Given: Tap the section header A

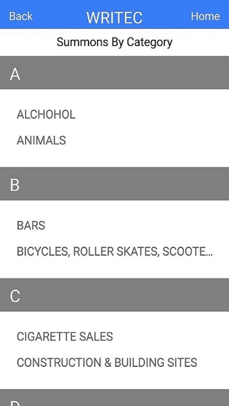Looking at the screenshot, I should pyautogui.click(x=114, y=72).
